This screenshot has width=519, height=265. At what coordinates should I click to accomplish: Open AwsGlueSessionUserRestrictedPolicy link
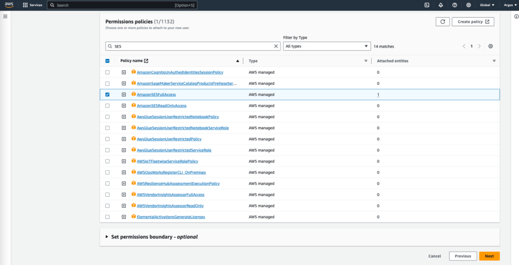click(x=169, y=139)
